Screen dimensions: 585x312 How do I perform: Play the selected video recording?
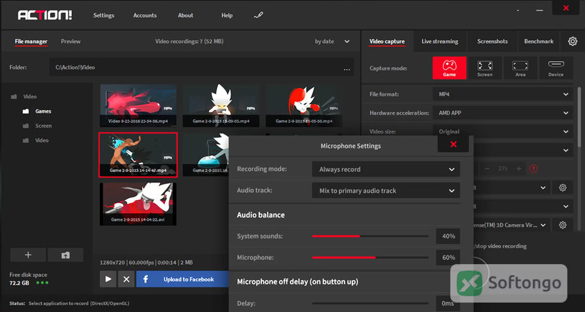pyautogui.click(x=108, y=279)
